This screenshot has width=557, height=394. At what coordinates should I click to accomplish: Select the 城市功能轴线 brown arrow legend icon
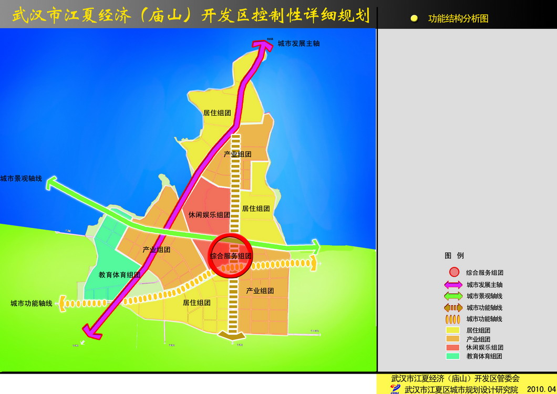point(453,308)
